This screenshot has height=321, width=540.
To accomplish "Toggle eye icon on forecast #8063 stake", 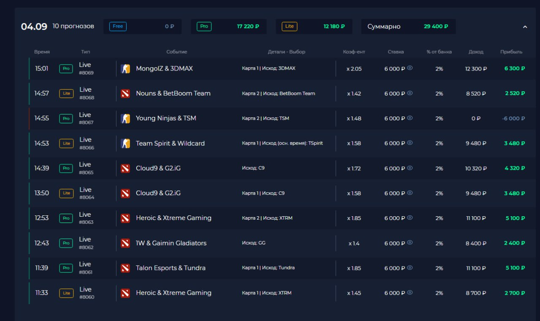I will point(410,218).
